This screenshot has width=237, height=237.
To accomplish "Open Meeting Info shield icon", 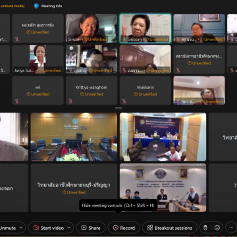I will point(36,6).
